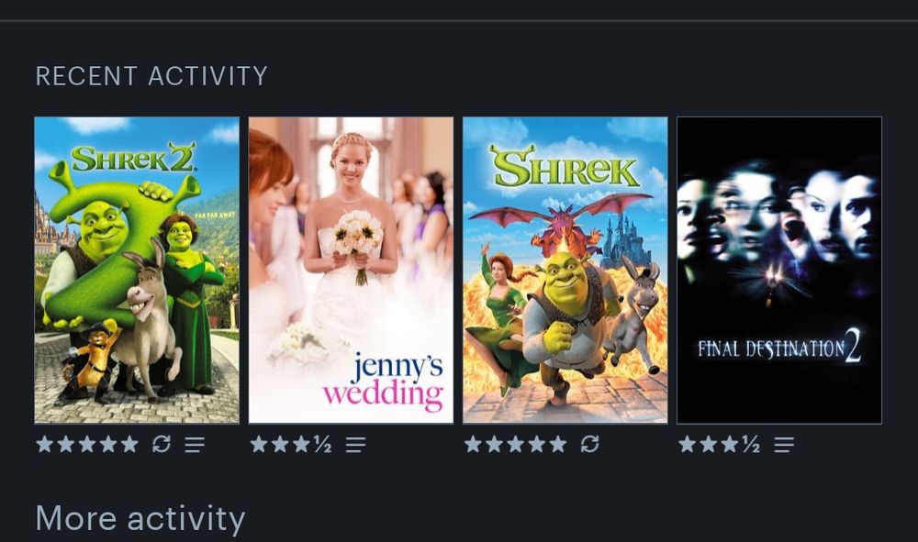The image size is (918, 542).
Task: Click the second star under Final Destination 2
Action: click(x=709, y=445)
